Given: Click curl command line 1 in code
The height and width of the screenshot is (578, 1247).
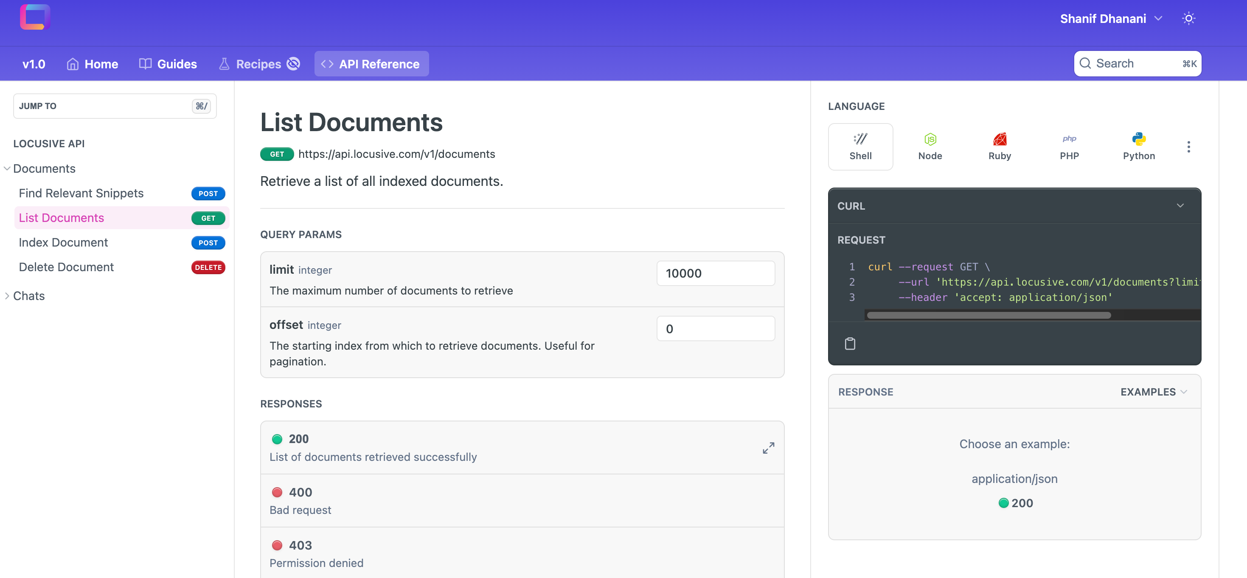Looking at the screenshot, I should [x=929, y=267].
